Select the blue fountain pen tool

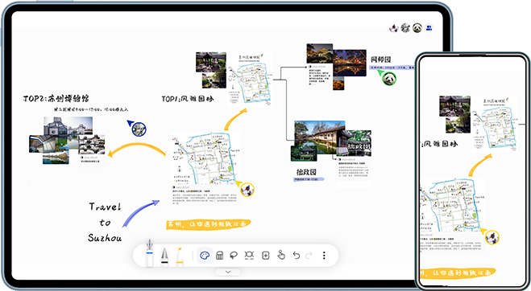tap(149, 252)
